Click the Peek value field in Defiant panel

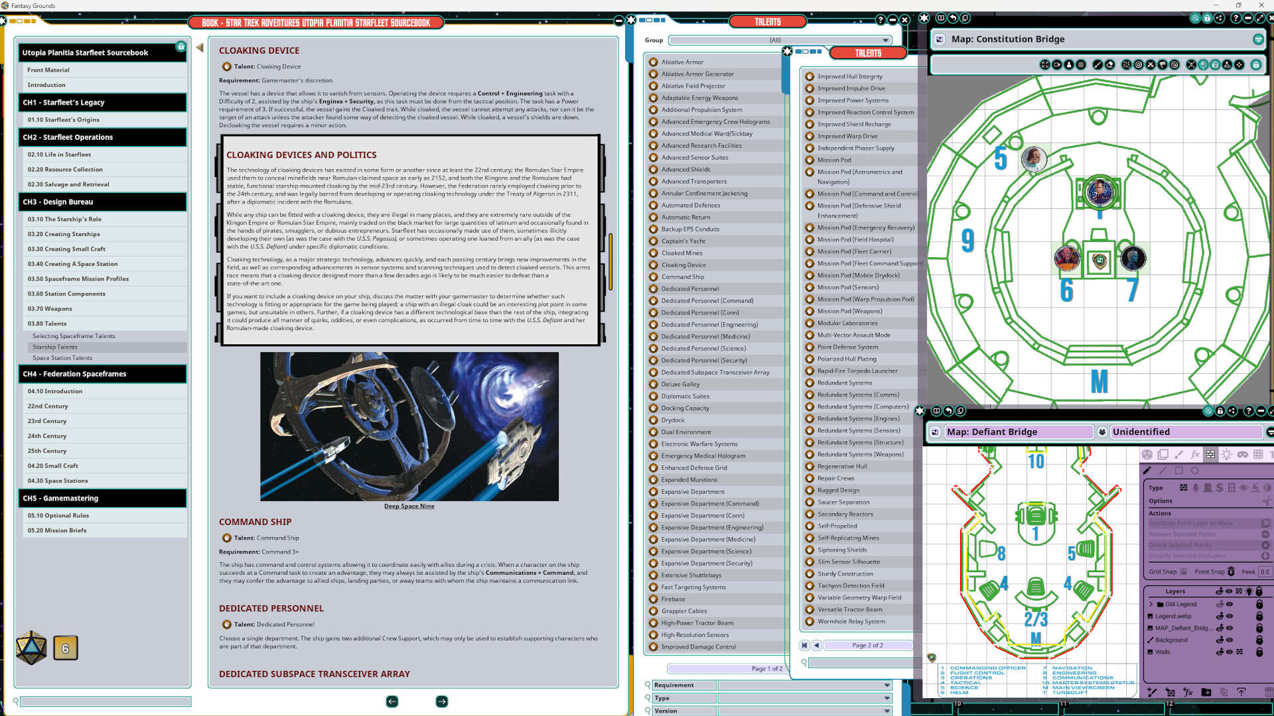pos(1264,572)
